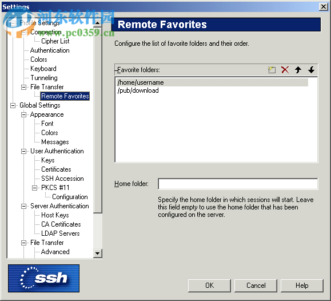The height and width of the screenshot is (301, 331).
Task: Select Configuration under PKCS #11
Action: (x=70, y=197)
